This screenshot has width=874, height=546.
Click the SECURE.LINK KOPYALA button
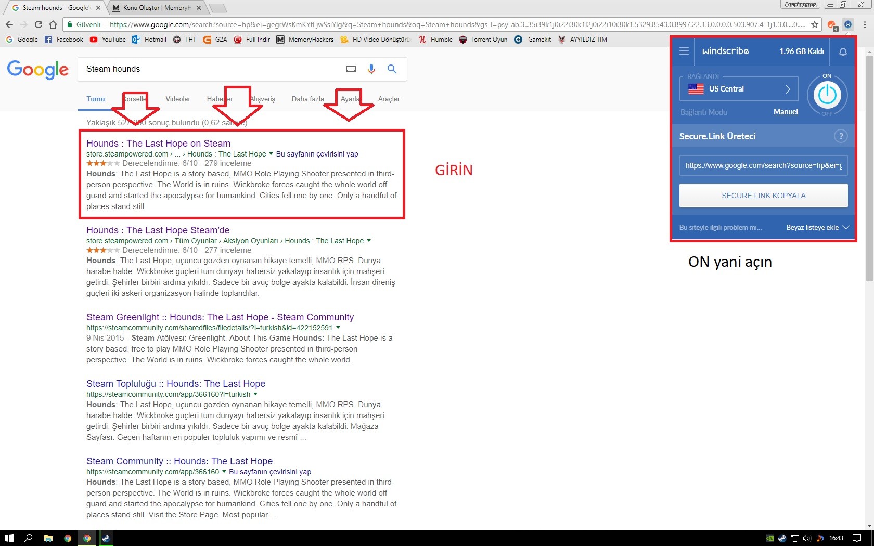coord(763,196)
